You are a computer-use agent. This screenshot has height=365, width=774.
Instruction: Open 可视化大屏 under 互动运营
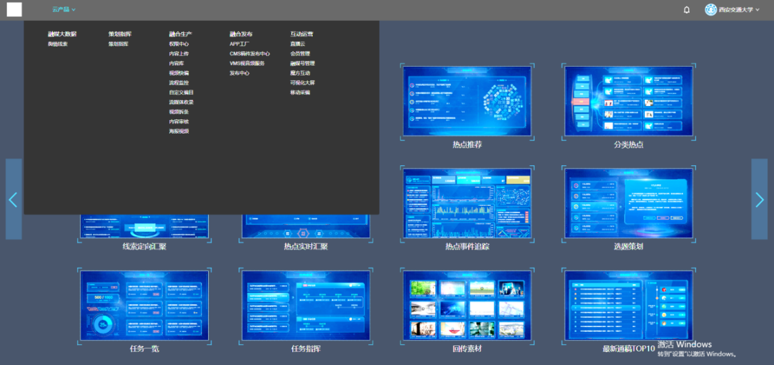coord(303,83)
